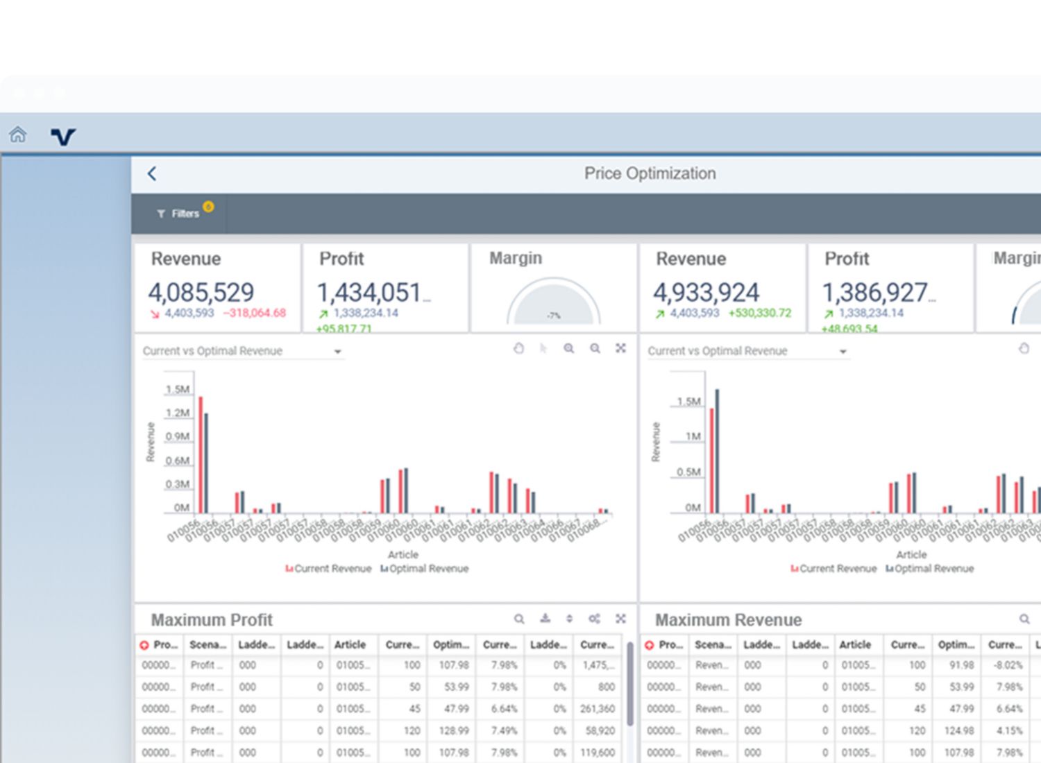The height and width of the screenshot is (763, 1041).
Task: Select the pointer tool in left revenue chart
Action: click(543, 348)
